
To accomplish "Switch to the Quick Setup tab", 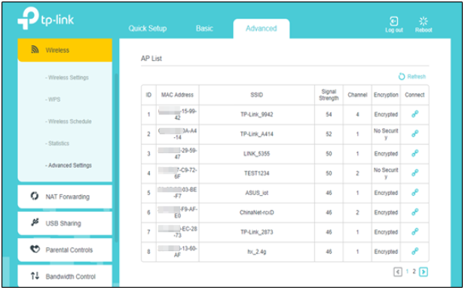I will pos(148,29).
